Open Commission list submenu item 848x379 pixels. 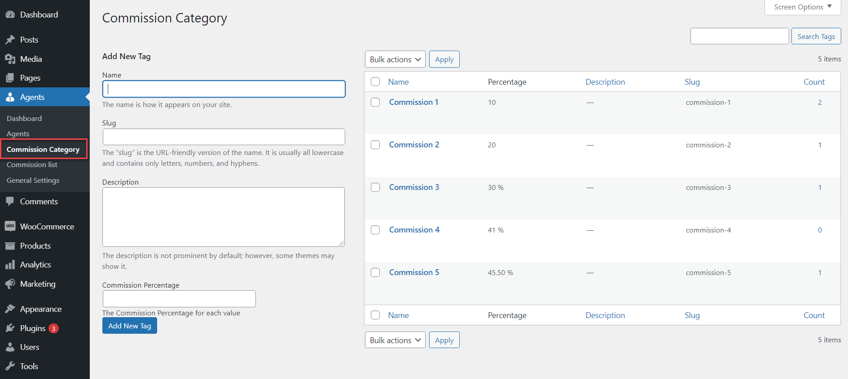pos(32,165)
